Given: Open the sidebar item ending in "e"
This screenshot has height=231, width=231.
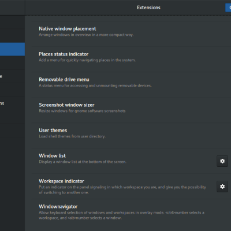Looking at the screenshot, I should (12, 76).
